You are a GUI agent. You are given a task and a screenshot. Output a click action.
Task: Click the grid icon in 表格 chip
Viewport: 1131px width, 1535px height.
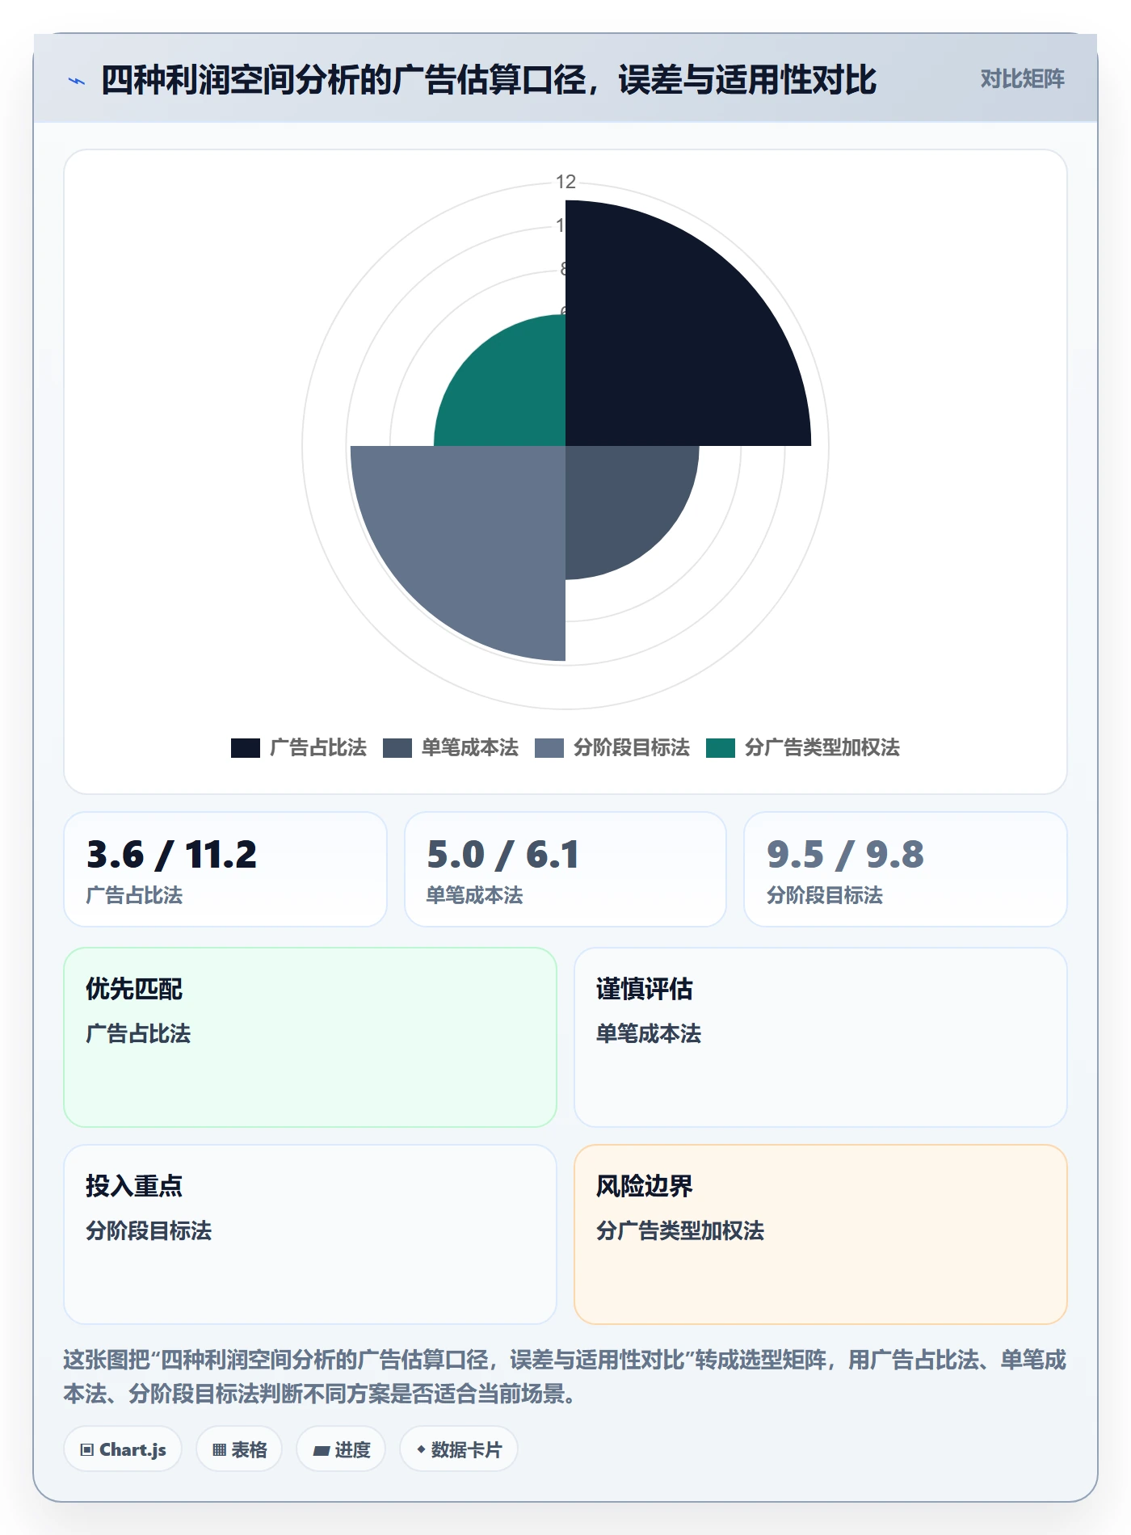[x=219, y=1450]
